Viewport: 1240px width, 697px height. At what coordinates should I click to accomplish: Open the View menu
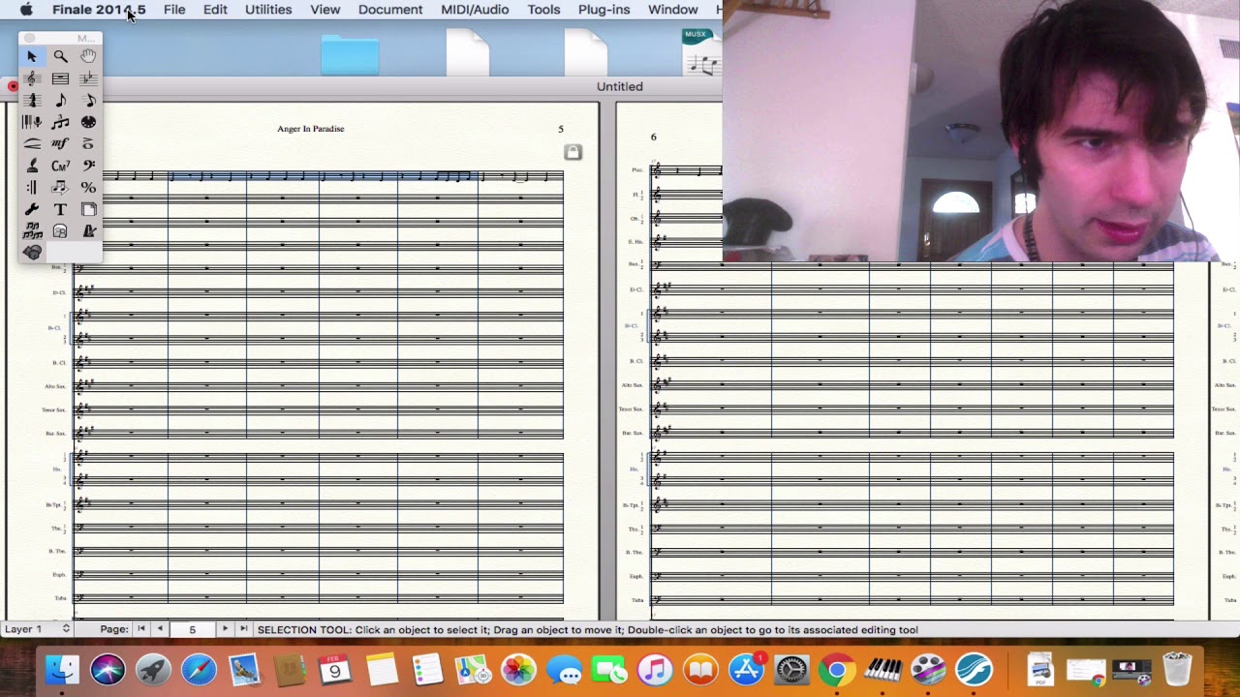coord(325,10)
